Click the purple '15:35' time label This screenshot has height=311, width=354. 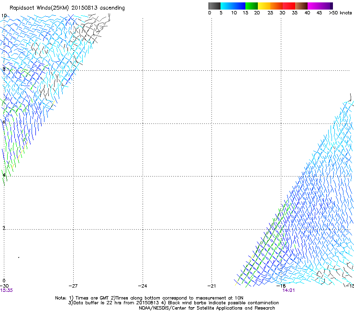click(x=7, y=290)
